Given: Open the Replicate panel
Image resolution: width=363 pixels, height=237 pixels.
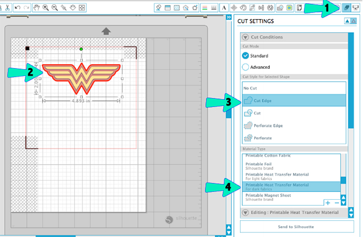Looking at the screenshot, I should click(270, 8).
